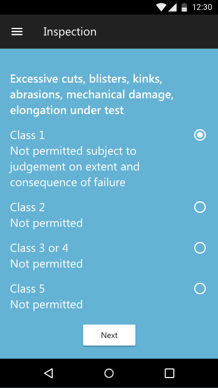Tap the Excessive cuts question heading

92,95
